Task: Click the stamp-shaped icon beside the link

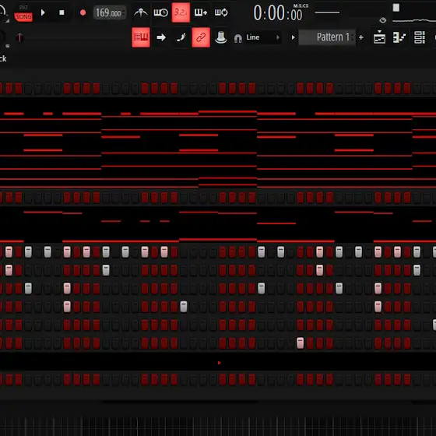Action: tap(221, 37)
